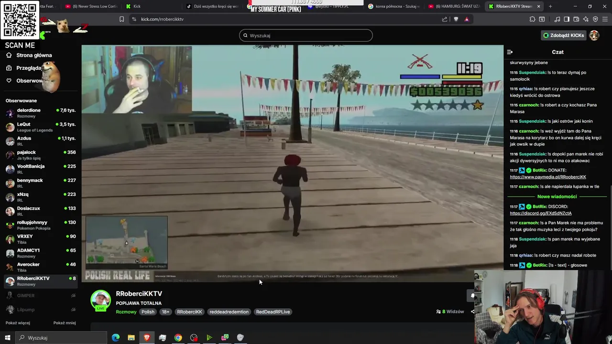The image size is (612, 344).
Task: Toggle the browser sidebar panel icon
Action: pyautogui.click(x=567, y=19)
